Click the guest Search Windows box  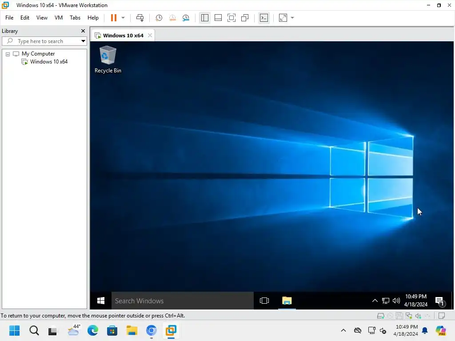[x=183, y=301]
